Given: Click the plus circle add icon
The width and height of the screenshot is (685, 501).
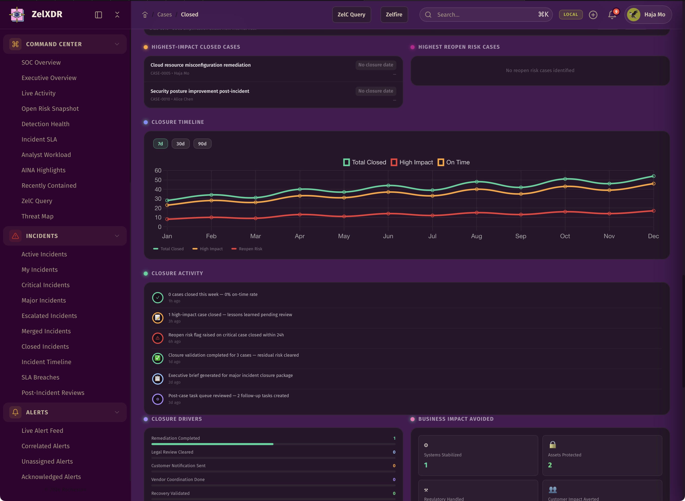Looking at the screenshot, I should click(593, 15).
